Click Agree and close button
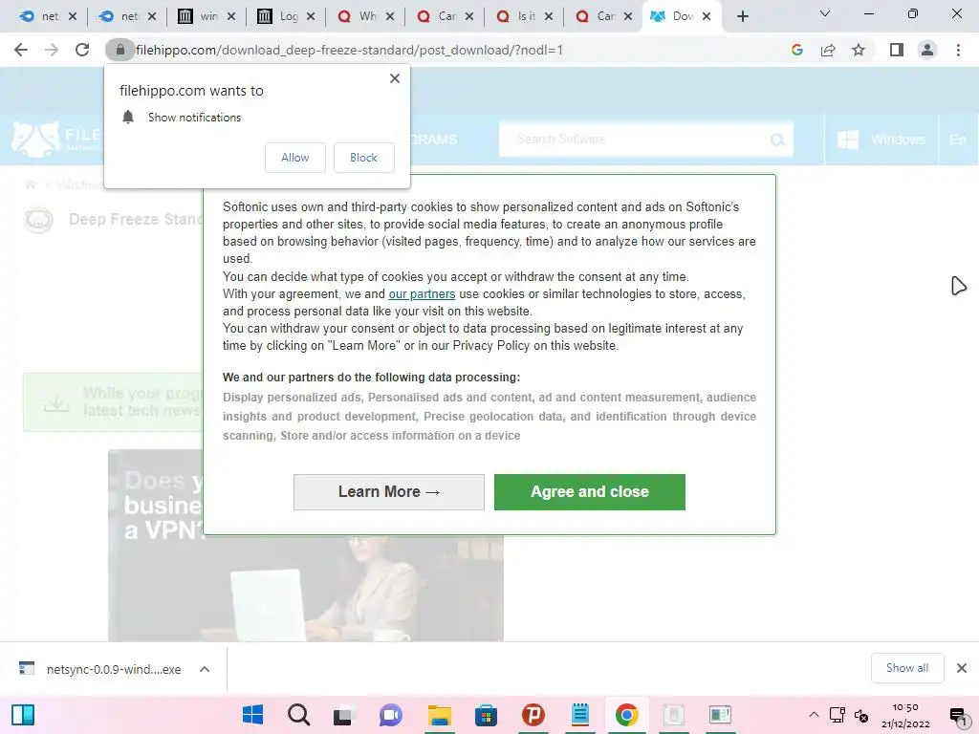The height and width of the screenshot is (734, 979). pos(589,492)
